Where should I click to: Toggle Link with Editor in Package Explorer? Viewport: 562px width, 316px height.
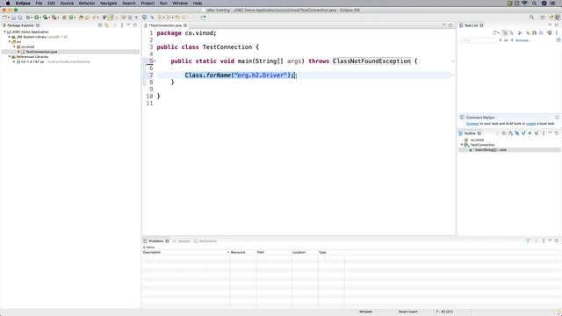[x=106, y=25]
